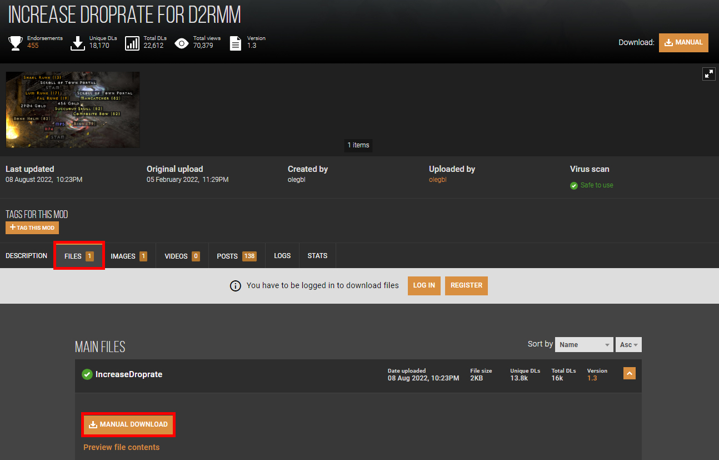
Task: Click the LOG IN button
Action: [424, 285]
